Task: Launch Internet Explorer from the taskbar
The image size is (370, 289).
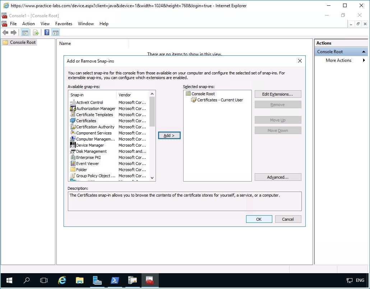Action: (62, 280)
